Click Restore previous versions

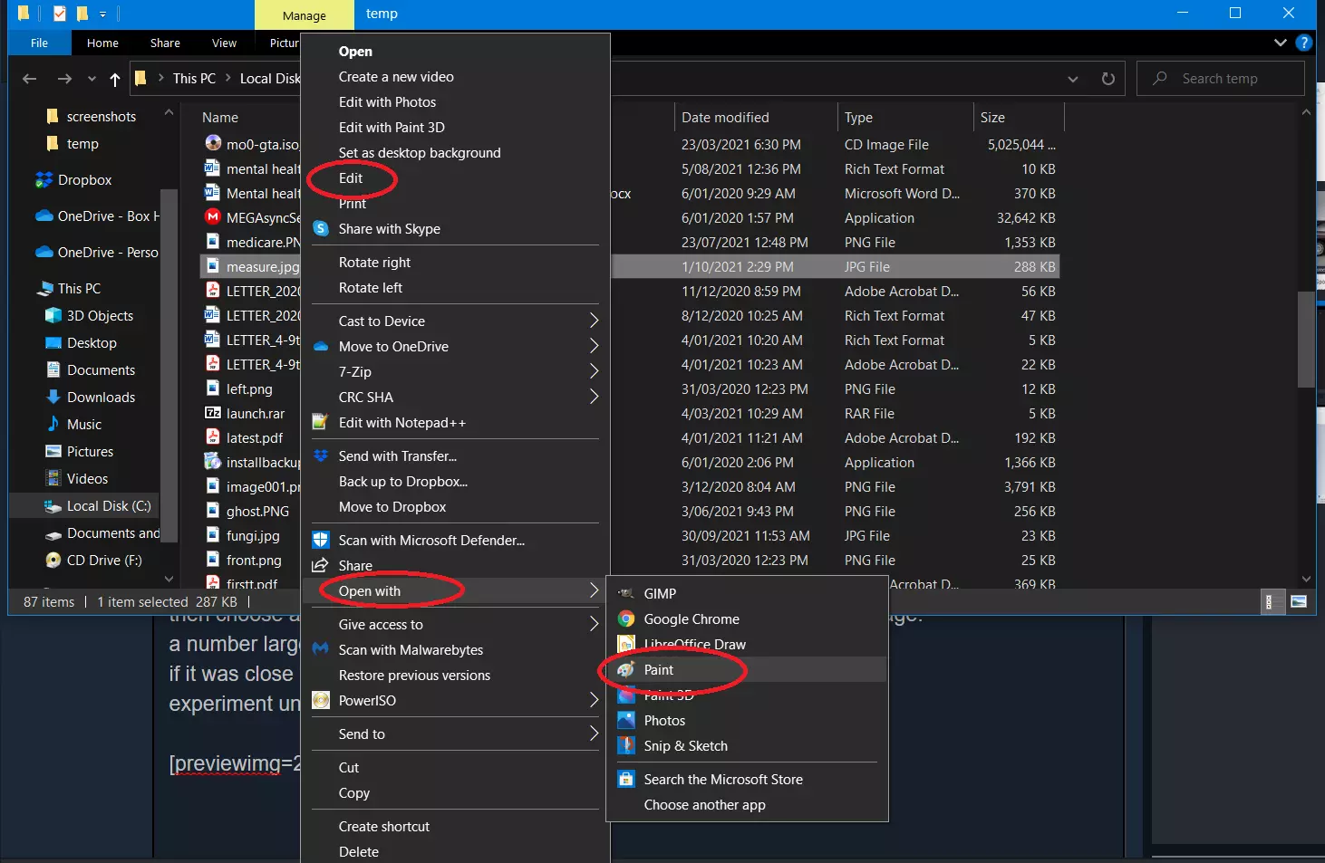(414, 675)
